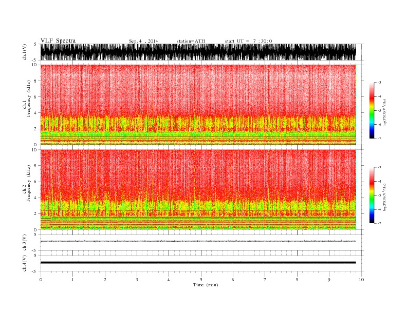407x314 pixels.
Task: Click the "5" tick on time axis
Action: [x=201, y=280]
